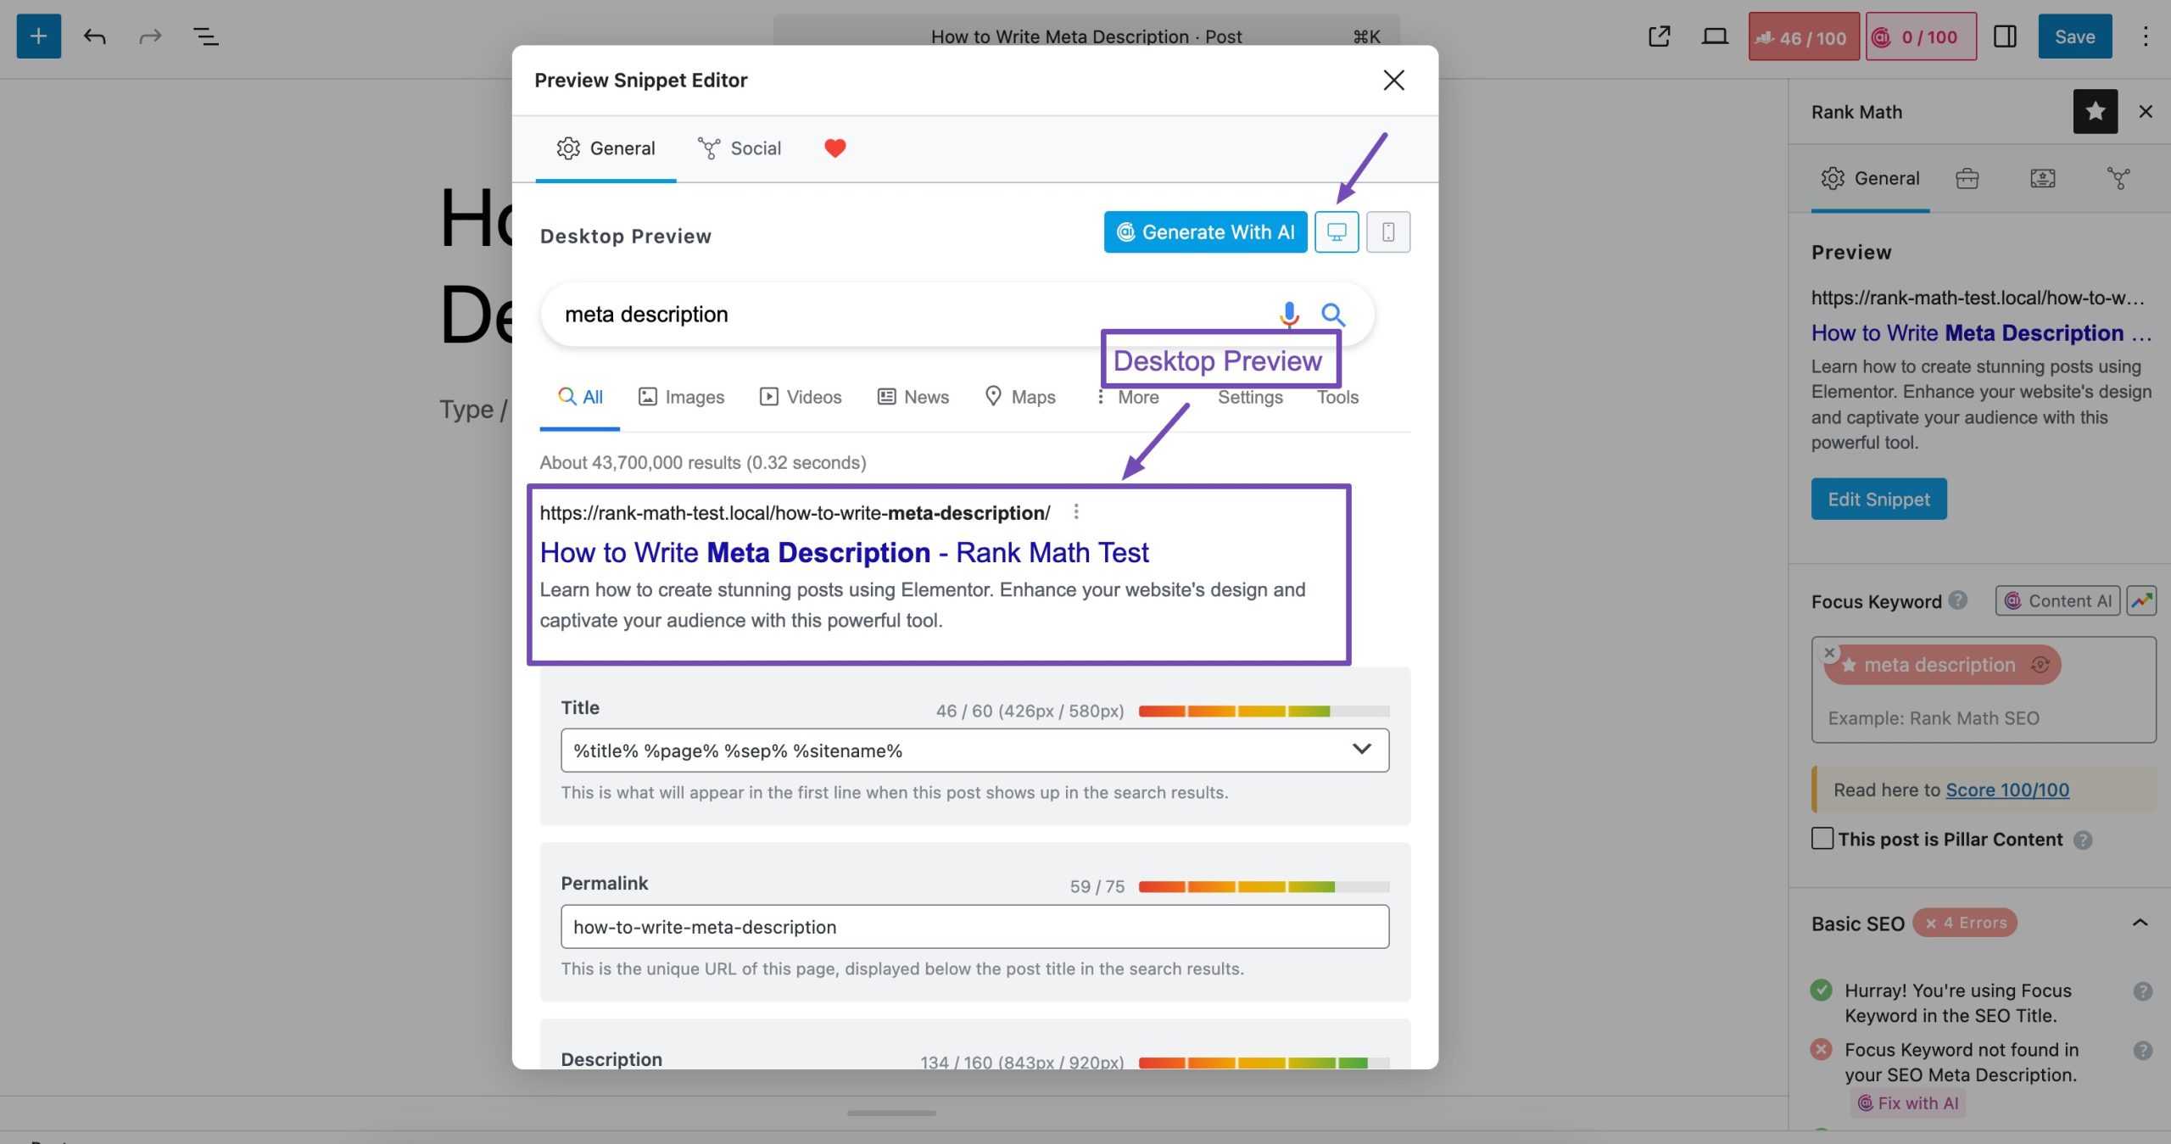
Task: Click the laptop preview icon in toolbar
Action: click(x=1715, y=36)
